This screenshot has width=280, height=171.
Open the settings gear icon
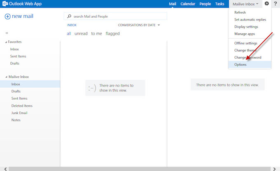pyautogui.click(x=266, y=4)
